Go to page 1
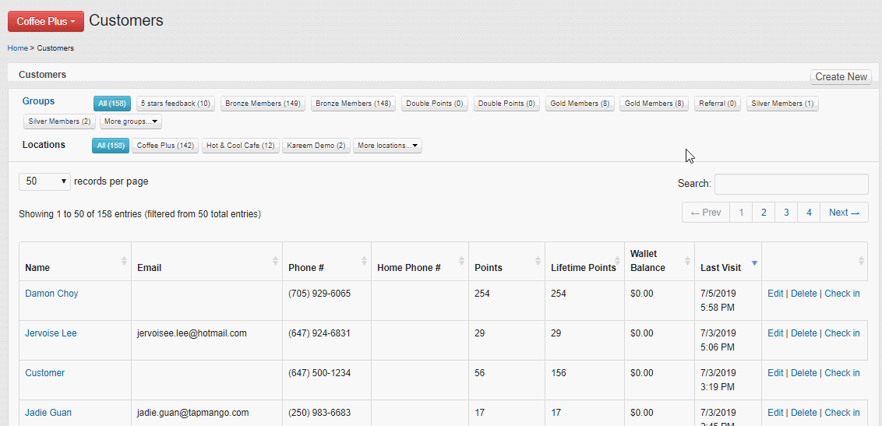 pyautogui.click(x=741, y=213)
